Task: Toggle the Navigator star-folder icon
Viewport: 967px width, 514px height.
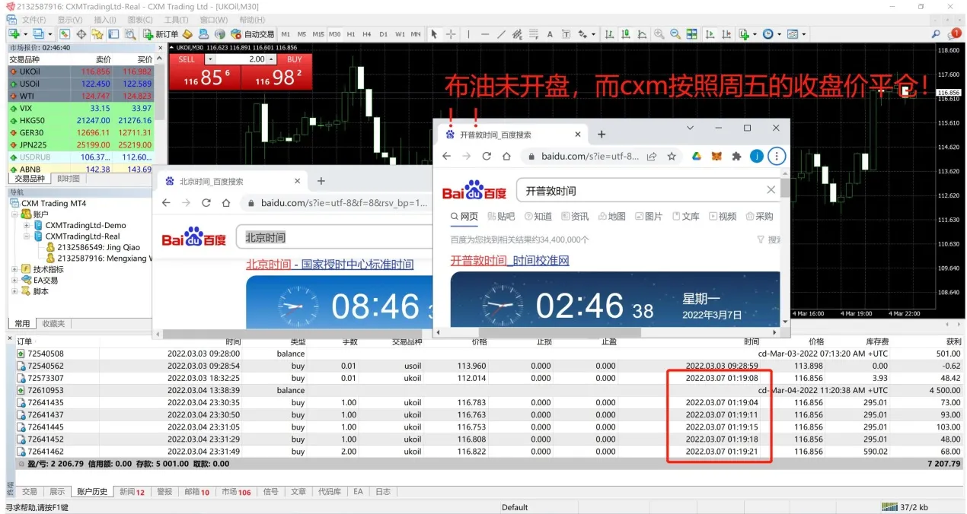Action: (97, 34)
